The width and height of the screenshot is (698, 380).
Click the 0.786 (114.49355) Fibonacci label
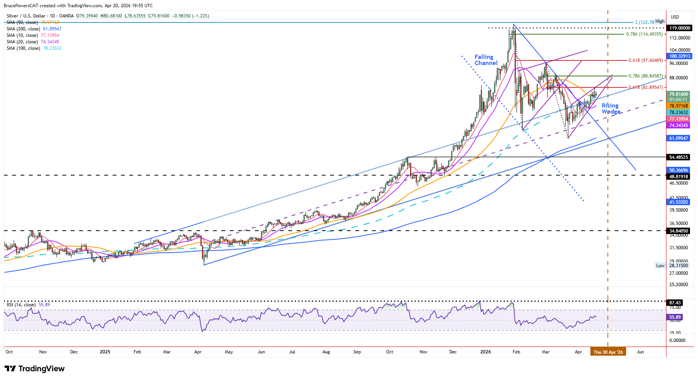tap(644, 34)
